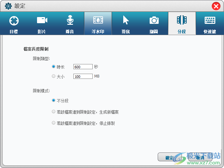
Task: Open the 滑鼠 mouse cursor icon
Action: pos(126,20)
